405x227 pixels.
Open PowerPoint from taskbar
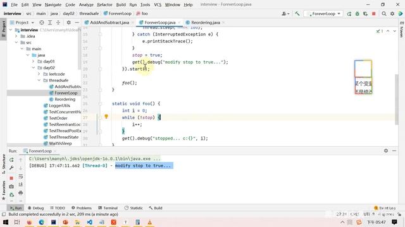[x=65, y=222]
